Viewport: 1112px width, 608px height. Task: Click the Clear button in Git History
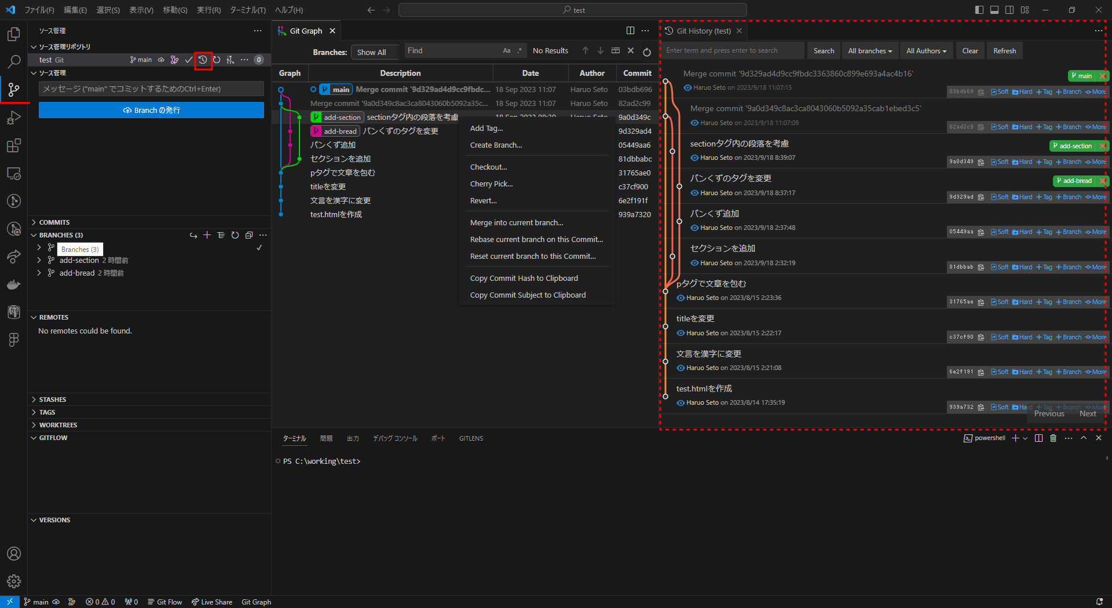pos(970,51)
